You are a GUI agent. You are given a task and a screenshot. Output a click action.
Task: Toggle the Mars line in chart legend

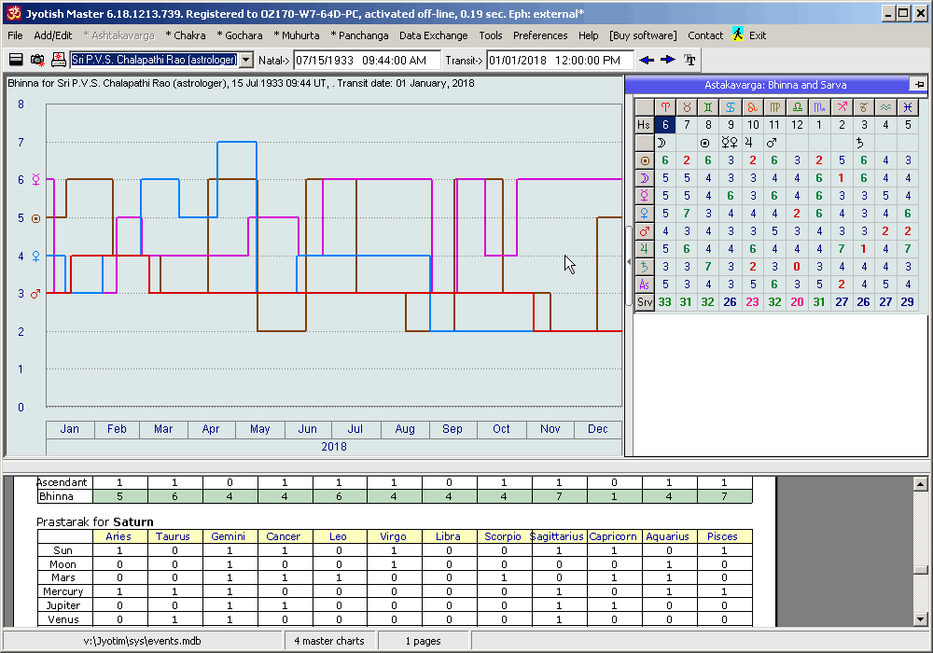click(35, 294)
